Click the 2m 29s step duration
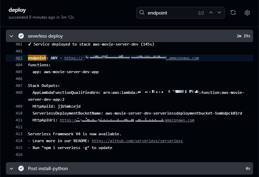Image resolution: width=259 pixels, height=177 pixels. [243, 36]
